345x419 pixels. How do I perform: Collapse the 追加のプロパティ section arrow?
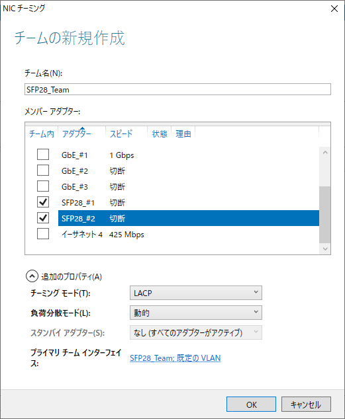pyautogui.click(x=32, y=276)
